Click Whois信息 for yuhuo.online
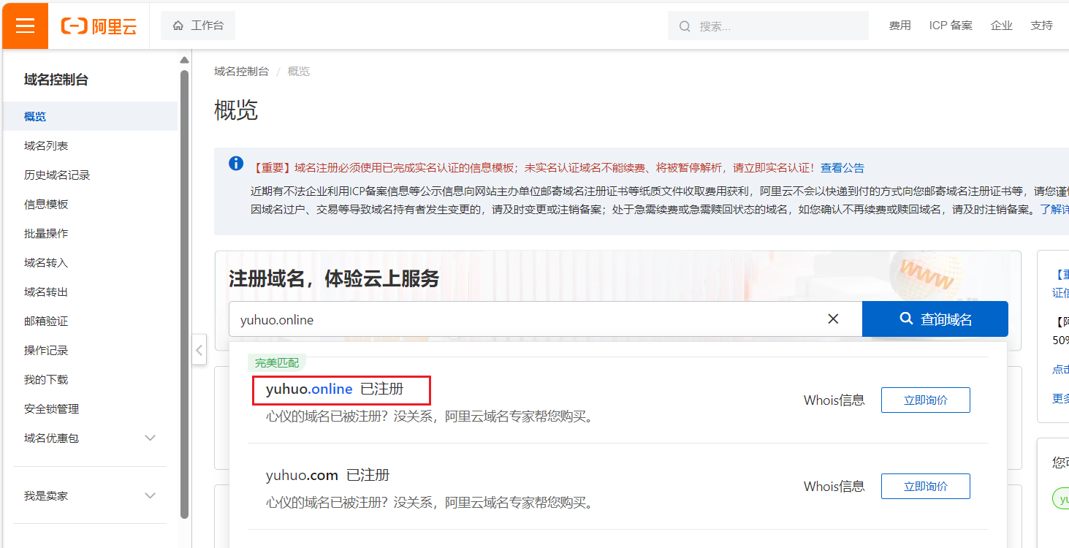 834,400
